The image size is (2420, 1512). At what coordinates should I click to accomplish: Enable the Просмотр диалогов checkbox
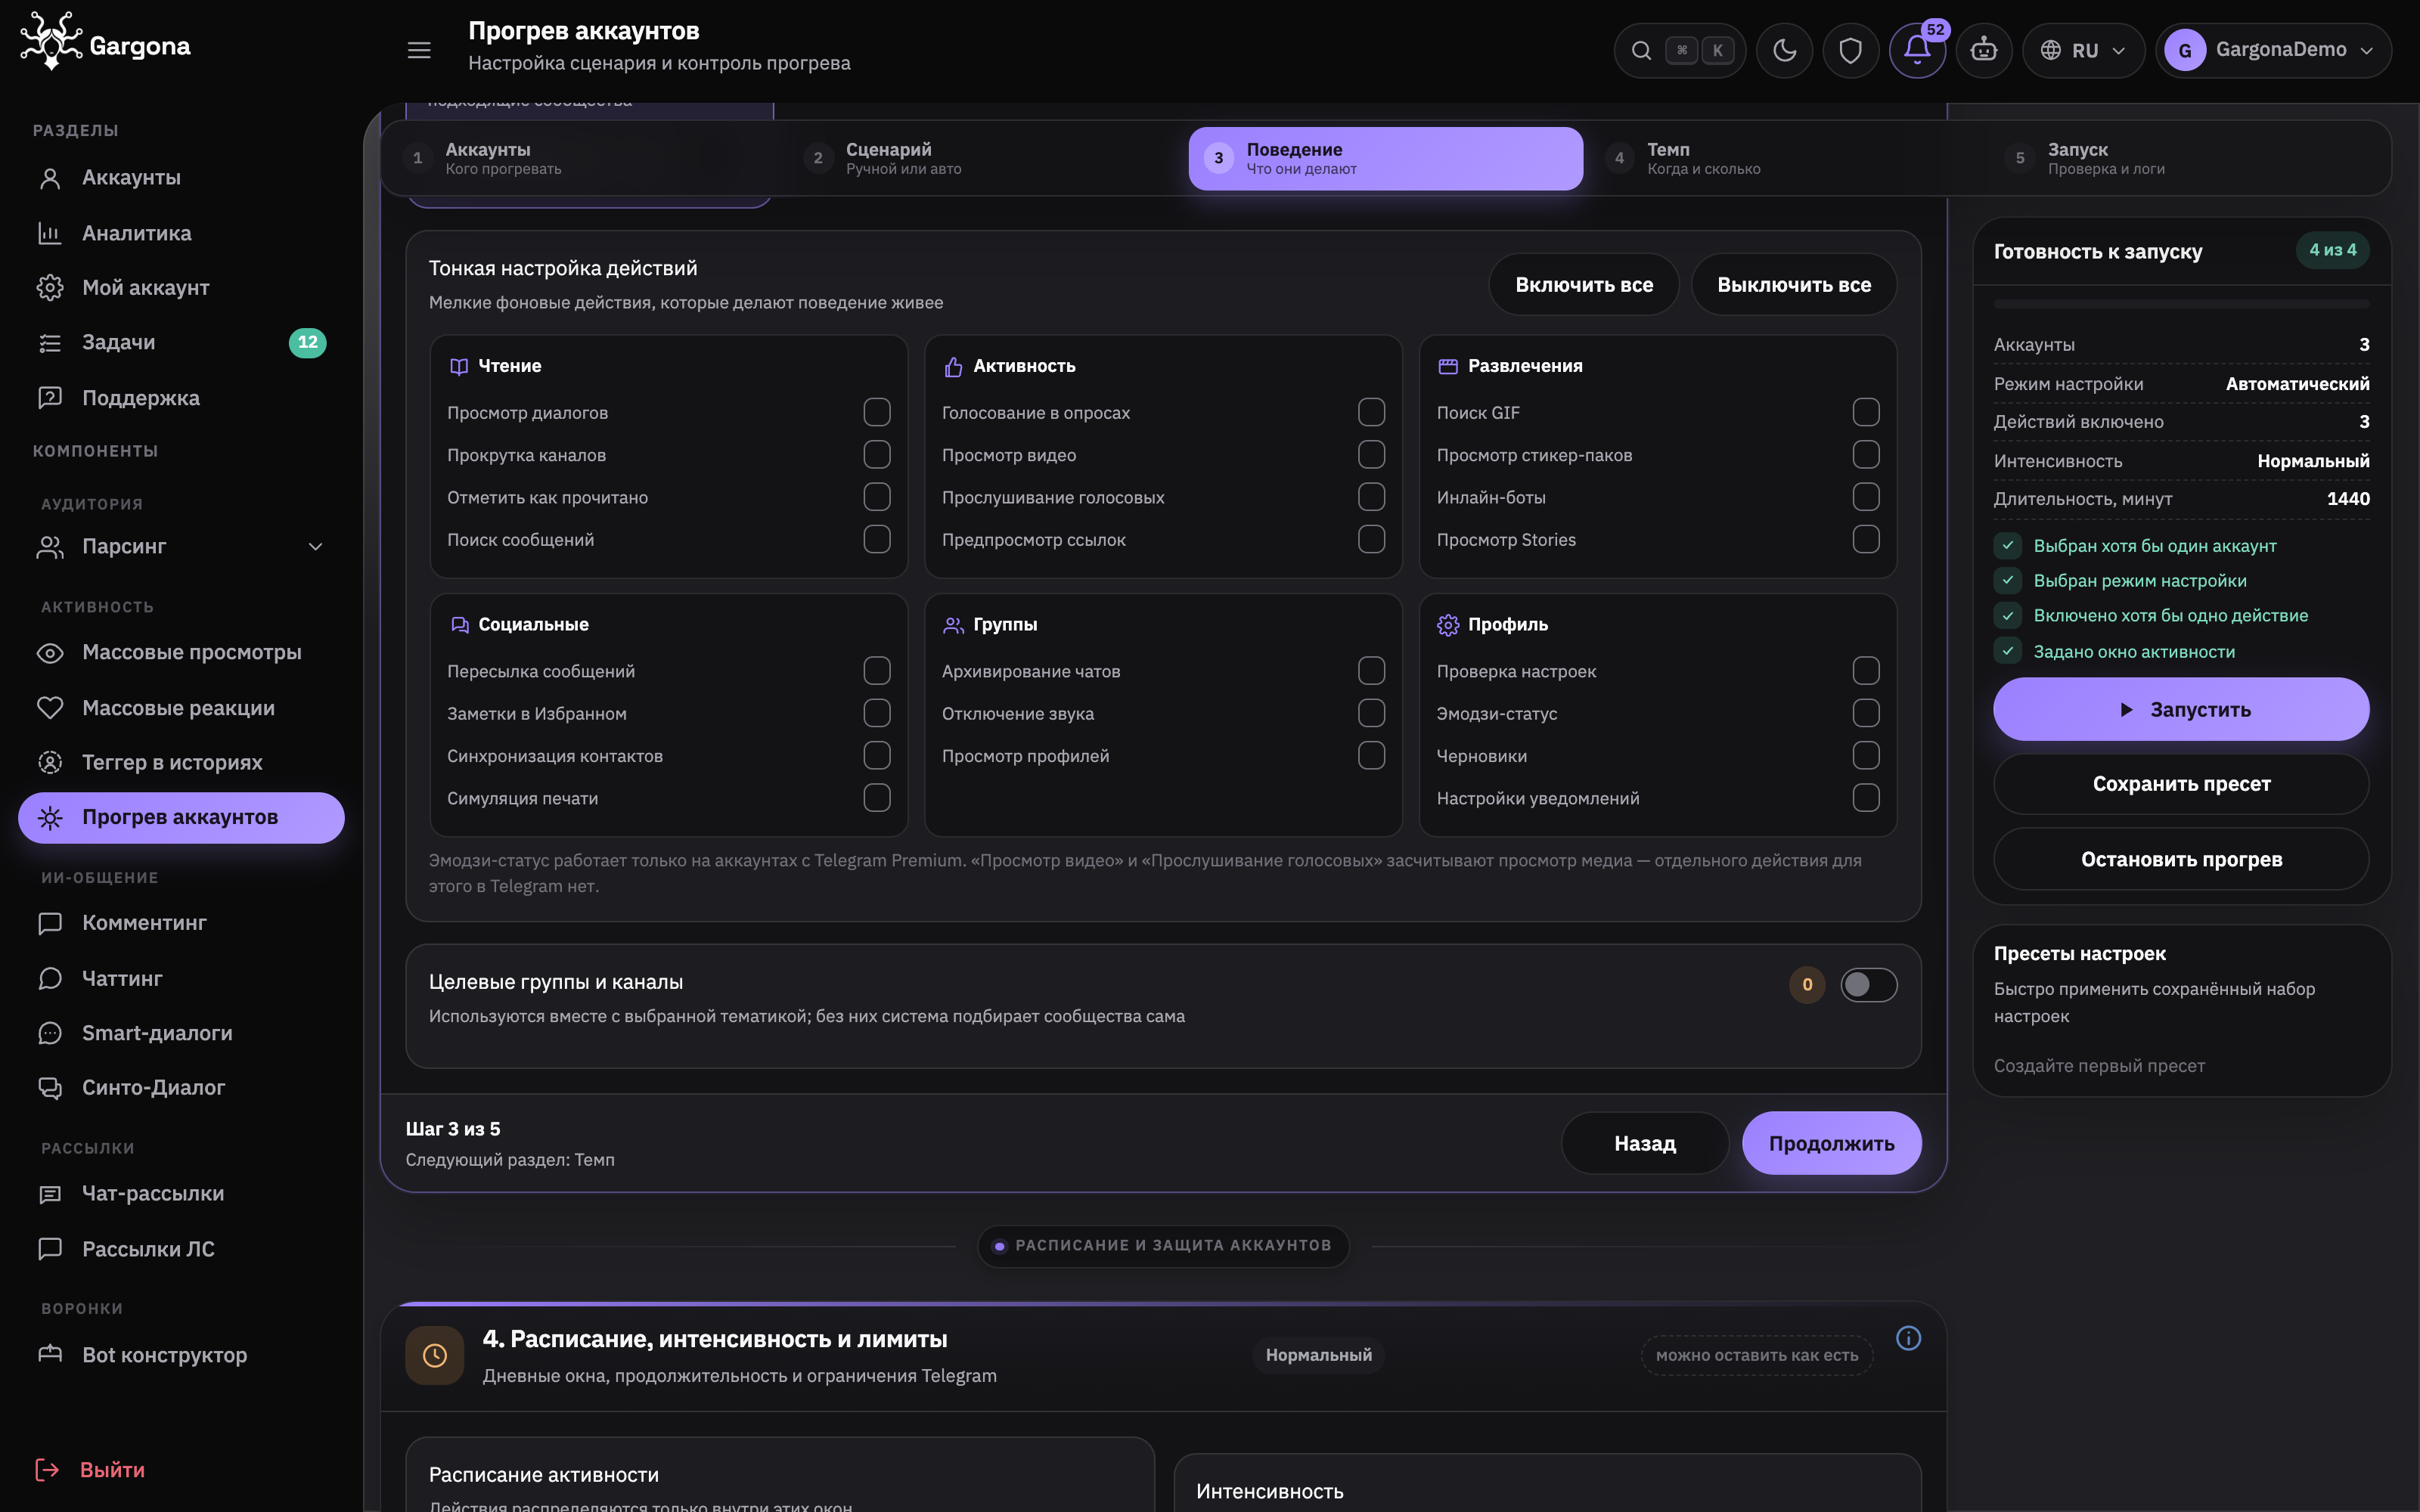[x=877, y=412]
